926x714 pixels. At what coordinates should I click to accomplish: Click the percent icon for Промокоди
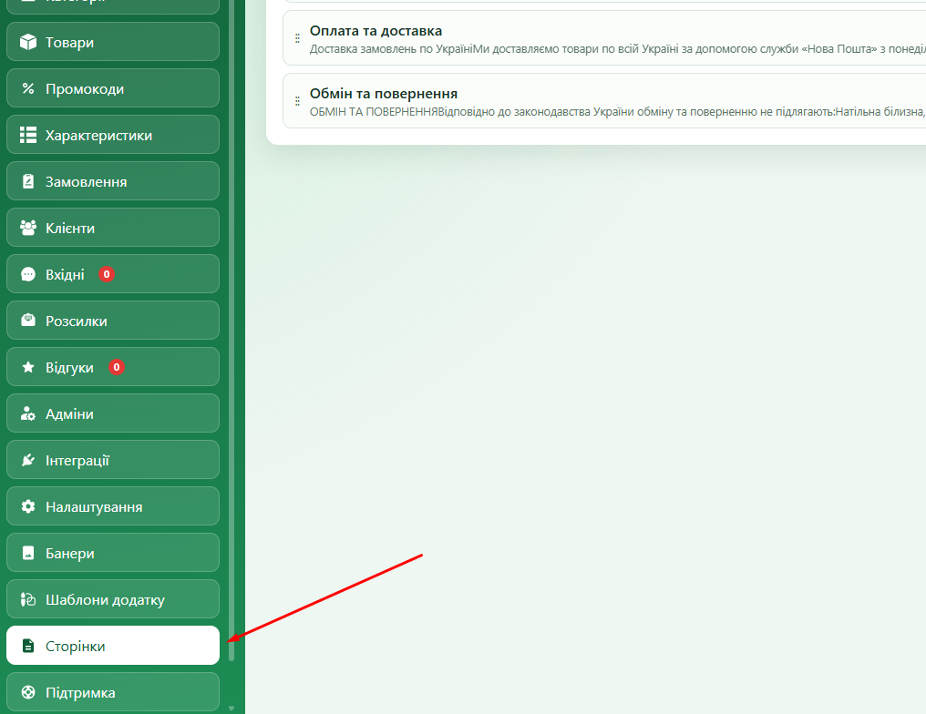tap(27, 88)
